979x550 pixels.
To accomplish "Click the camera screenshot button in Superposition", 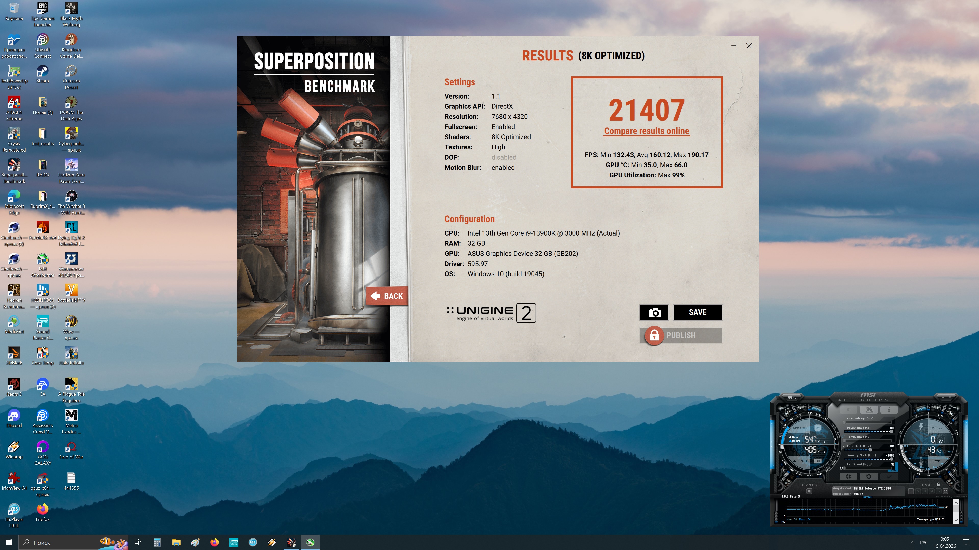I will (654, 312).
